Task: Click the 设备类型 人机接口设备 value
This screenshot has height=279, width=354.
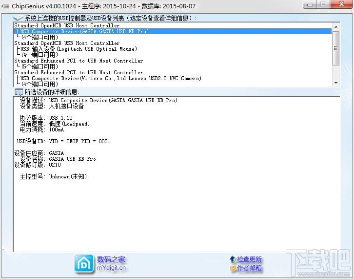Action: point(66,106)
